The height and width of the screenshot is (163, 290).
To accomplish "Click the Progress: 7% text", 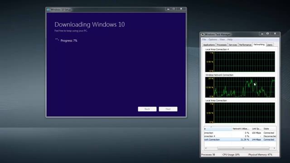I will click(x=69, y=41).
